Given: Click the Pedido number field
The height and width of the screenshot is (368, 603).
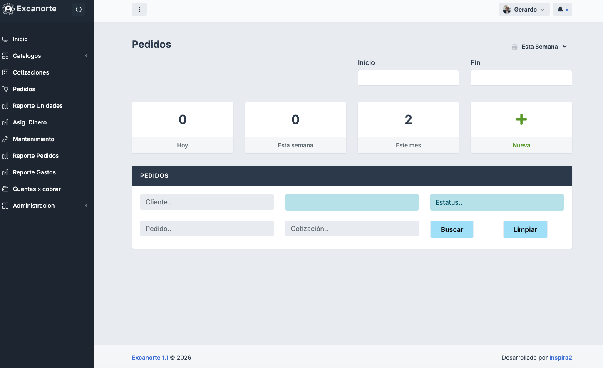Looking at the screenshot, I should pyautogui.click(x=207, y=229).
